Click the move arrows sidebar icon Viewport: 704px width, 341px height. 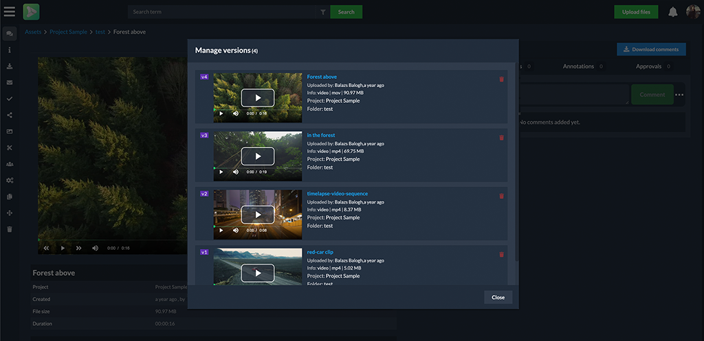(10, 213)
